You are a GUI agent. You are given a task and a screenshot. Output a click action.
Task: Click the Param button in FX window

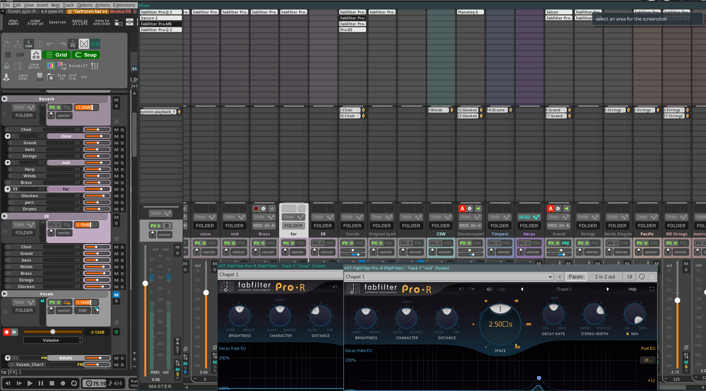click(576, 277)
